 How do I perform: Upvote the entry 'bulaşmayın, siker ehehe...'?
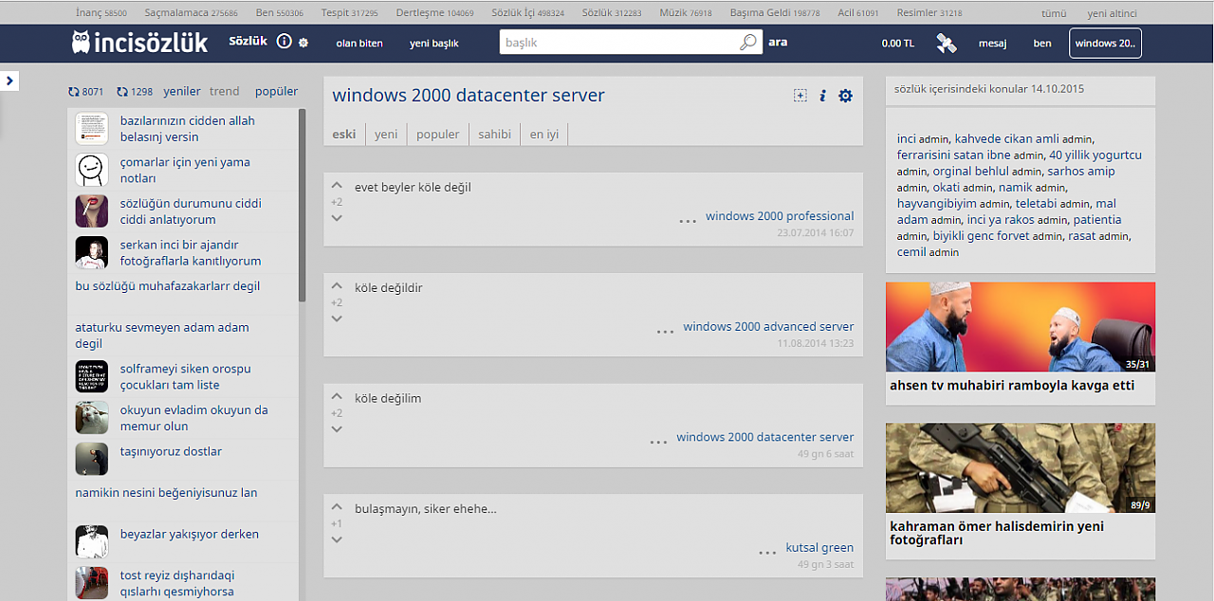[x=337, y=507]
